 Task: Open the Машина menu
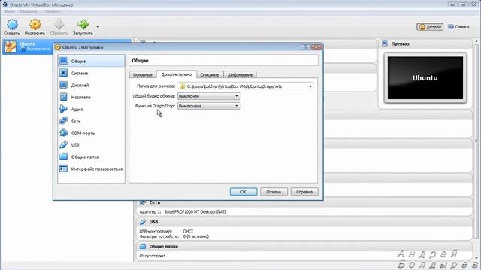[x=29, y=12]
